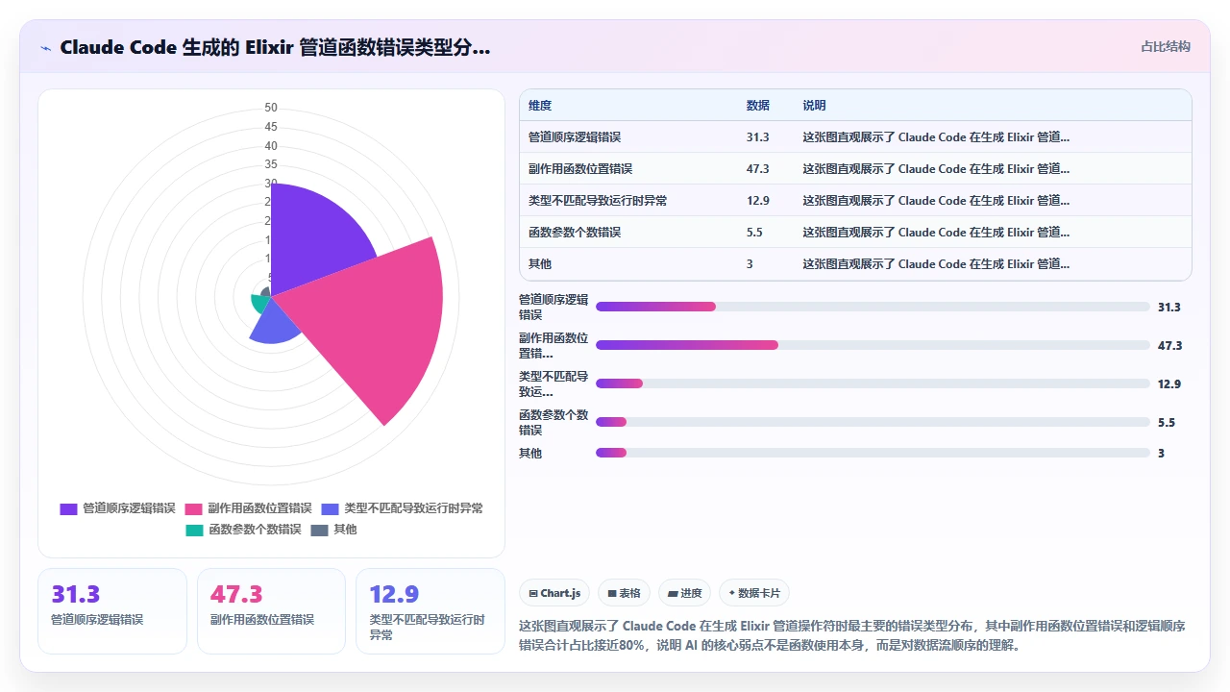Select the 数据卡片 tag

point(754,594)
